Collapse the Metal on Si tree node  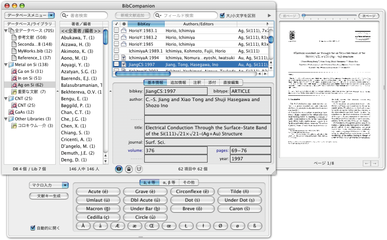click(6, 65)
